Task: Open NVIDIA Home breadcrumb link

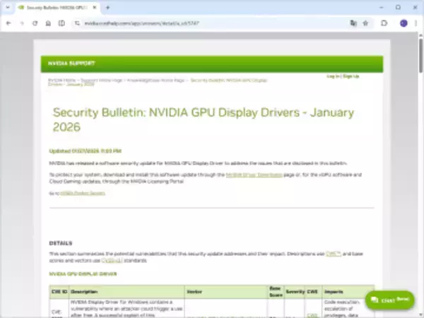Action: 62,81
